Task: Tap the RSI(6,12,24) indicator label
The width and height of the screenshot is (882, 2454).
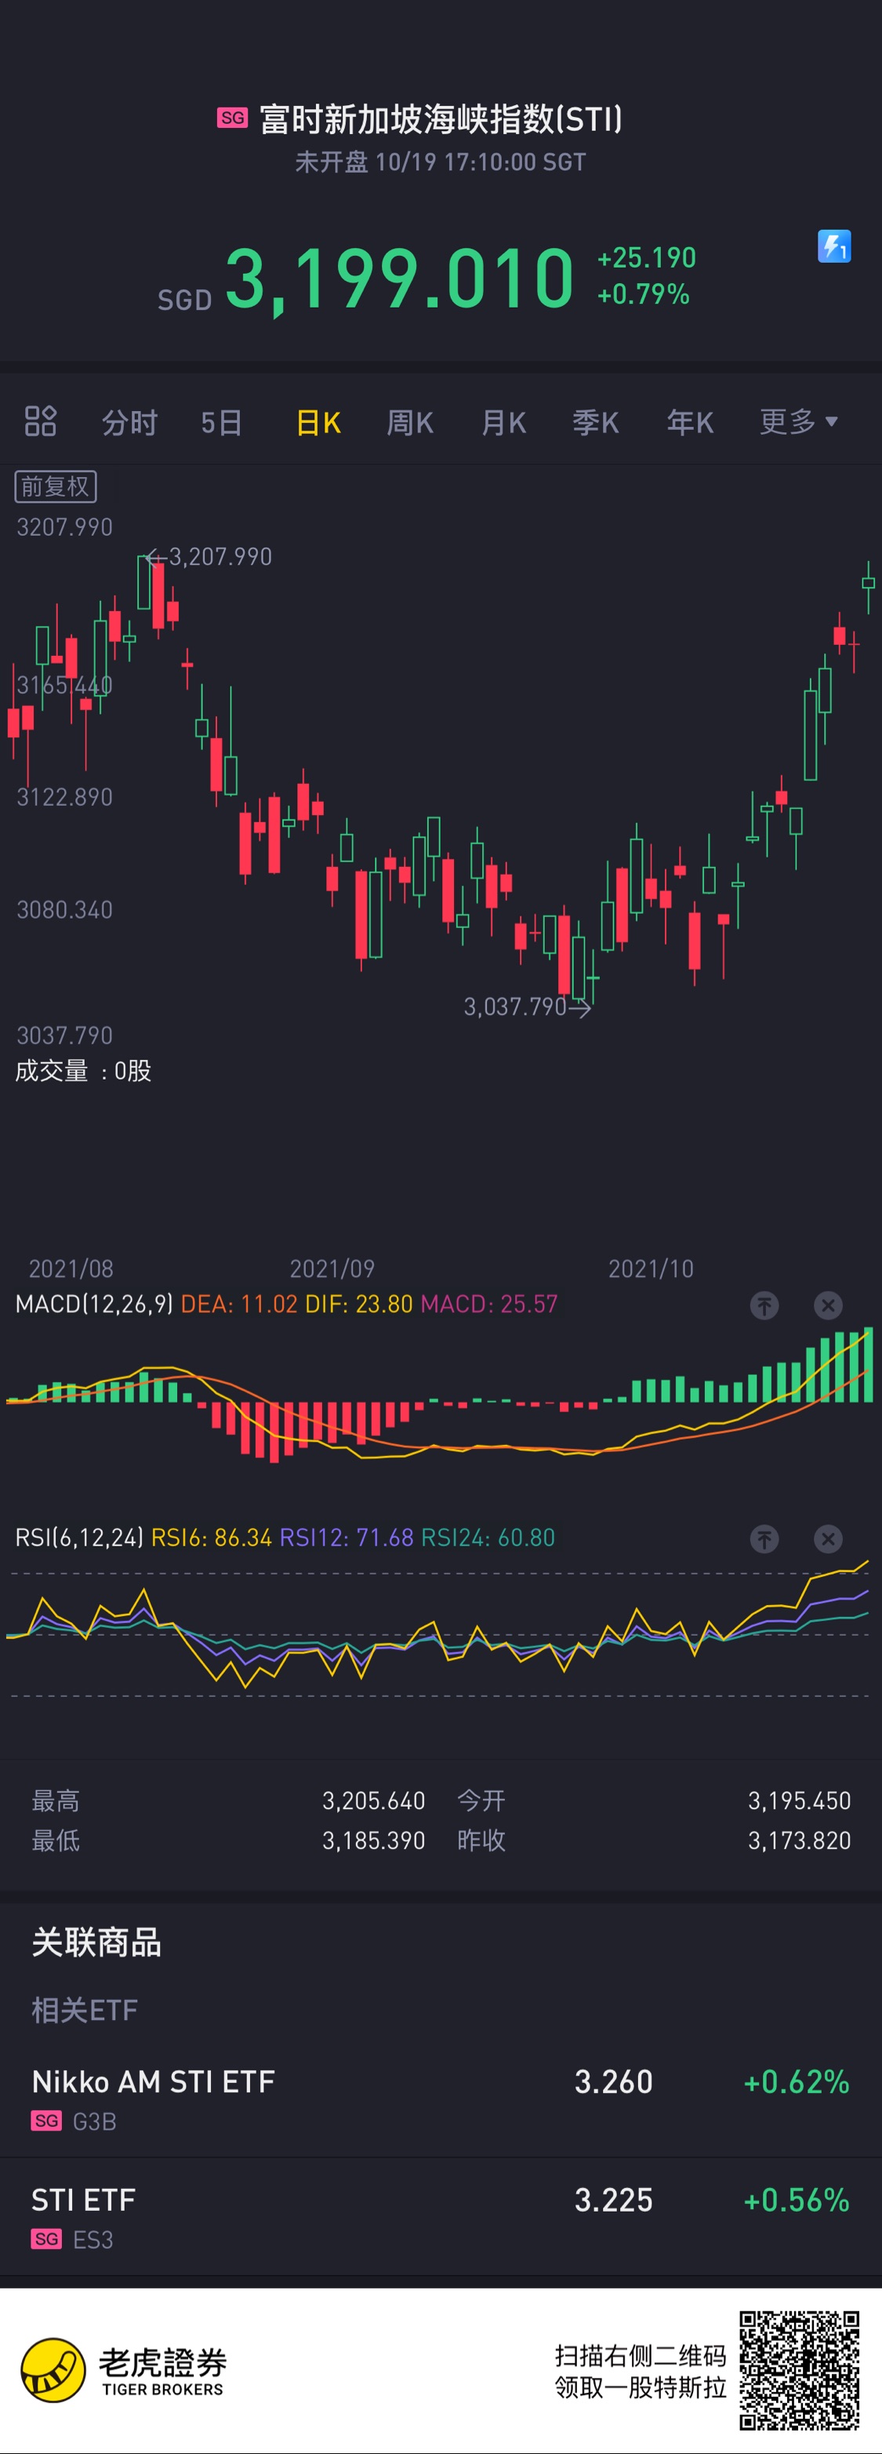Action: (79, 1538)
